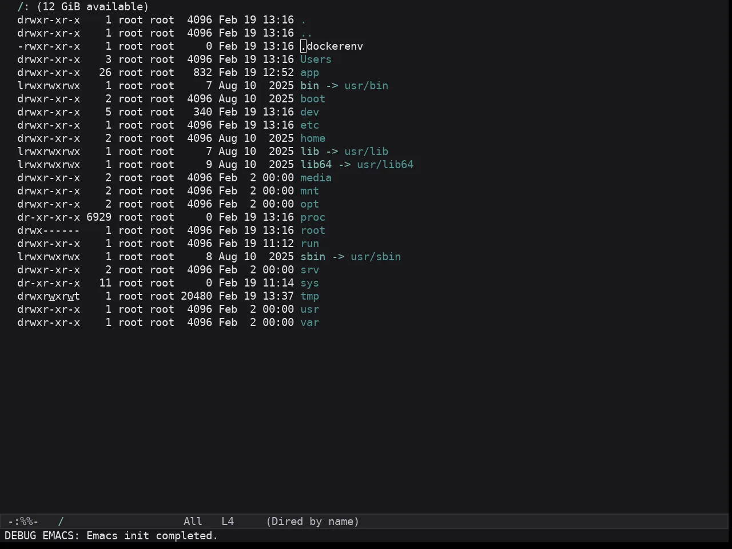
Task: Click the 'L4' line number in mode line
Action: click(228, 522)
